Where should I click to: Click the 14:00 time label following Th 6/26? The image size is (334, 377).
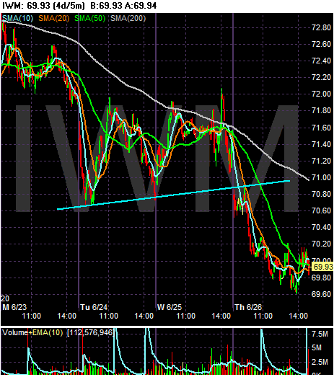click(x=299, y=316)
